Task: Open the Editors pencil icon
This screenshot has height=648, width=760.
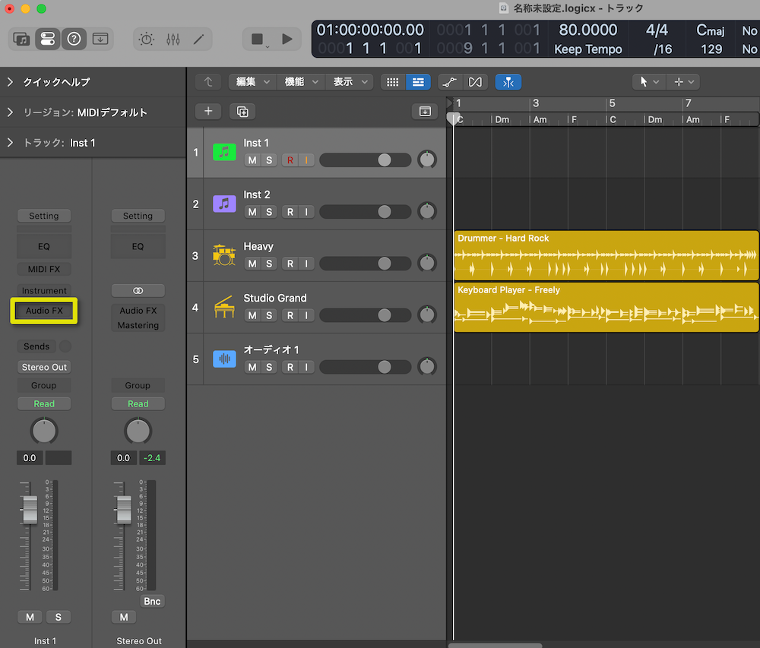Action: (x=198, y=40)
